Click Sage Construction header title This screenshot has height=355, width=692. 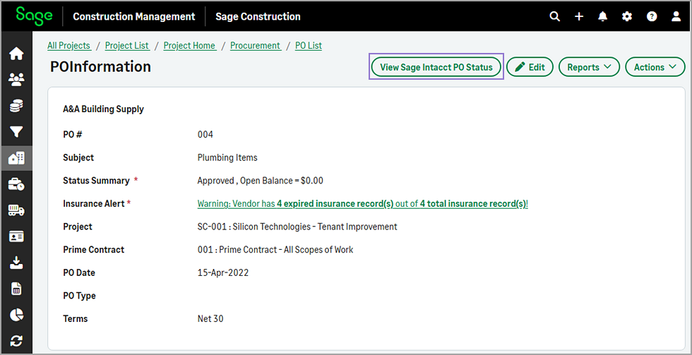258,17
